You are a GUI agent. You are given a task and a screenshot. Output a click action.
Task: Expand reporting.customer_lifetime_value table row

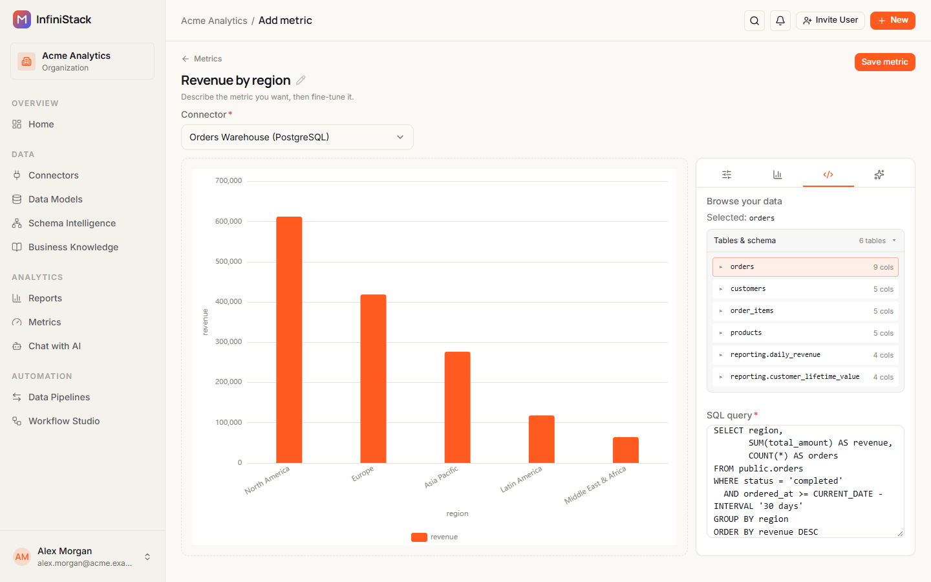click(806, 377)
